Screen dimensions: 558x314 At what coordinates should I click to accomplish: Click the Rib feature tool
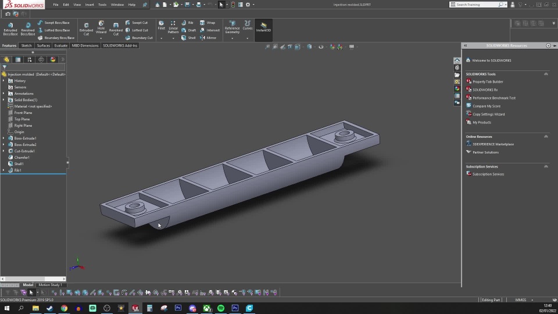tap(187, 23)
